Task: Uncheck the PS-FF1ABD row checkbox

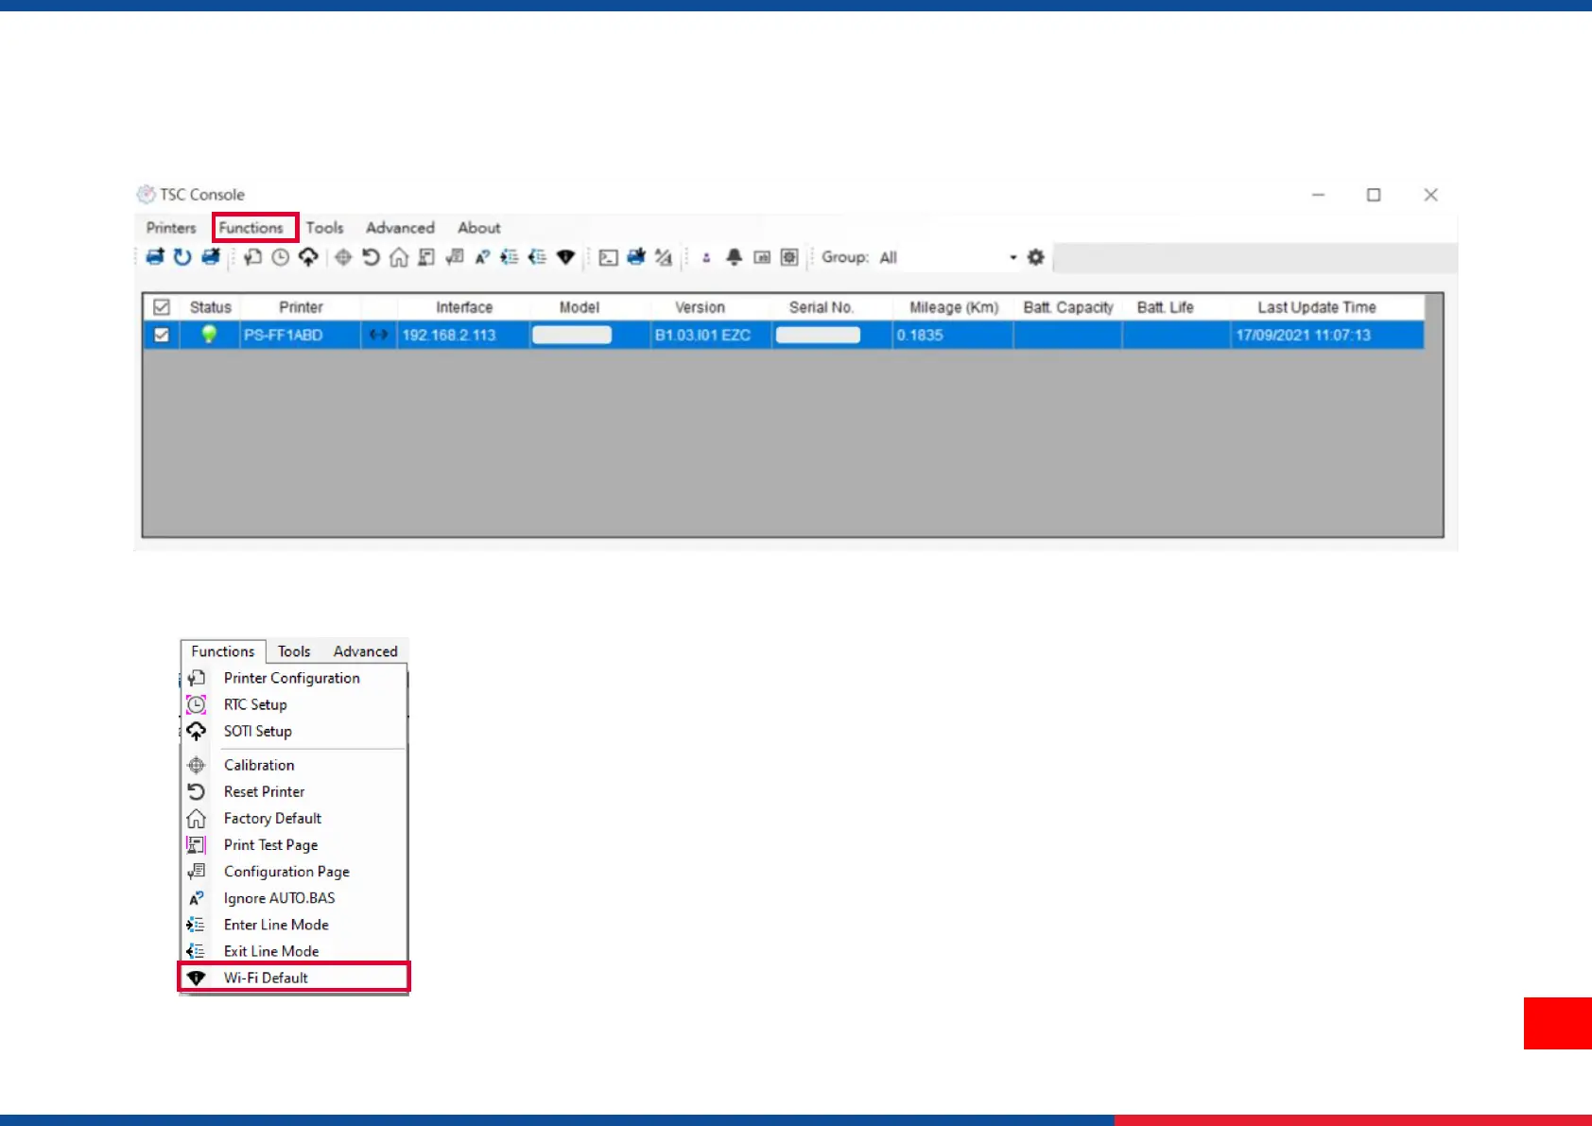Action: click(162, 335)
